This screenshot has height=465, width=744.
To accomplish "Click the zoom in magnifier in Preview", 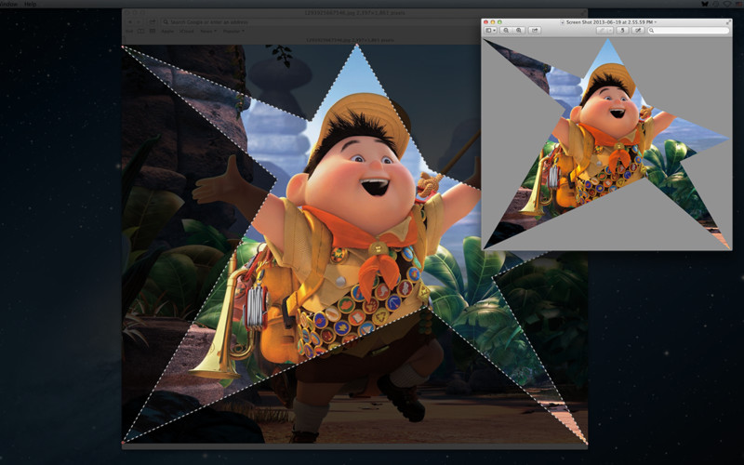I will coord(519,31).
